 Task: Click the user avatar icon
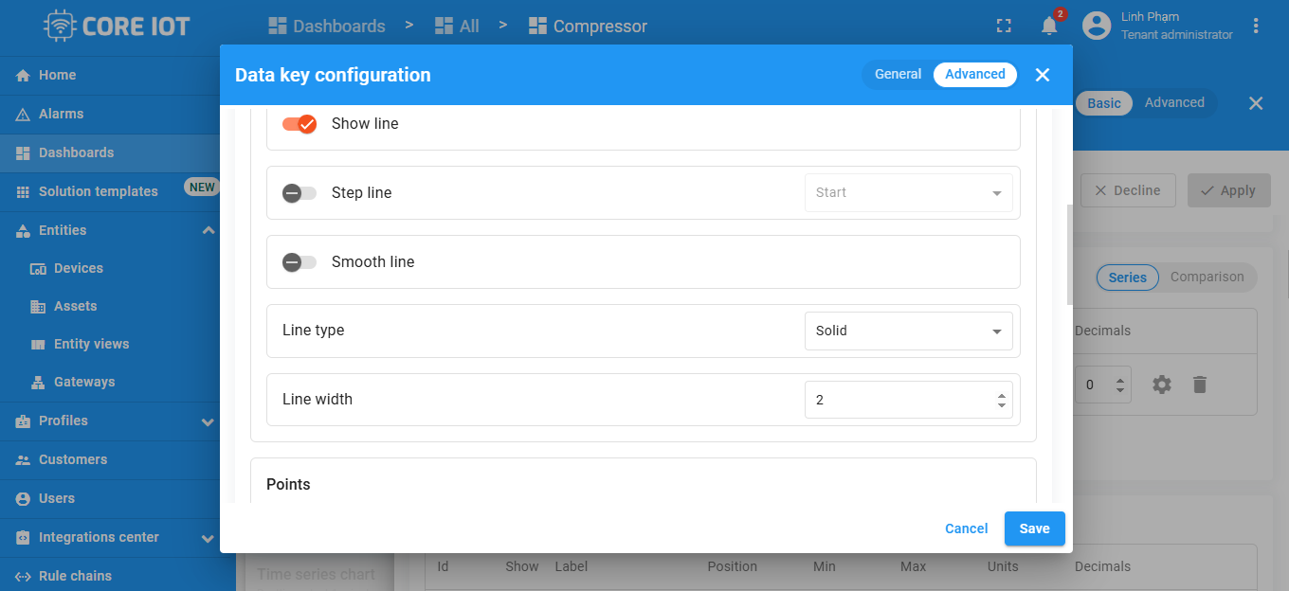[x=1097, y=26]
